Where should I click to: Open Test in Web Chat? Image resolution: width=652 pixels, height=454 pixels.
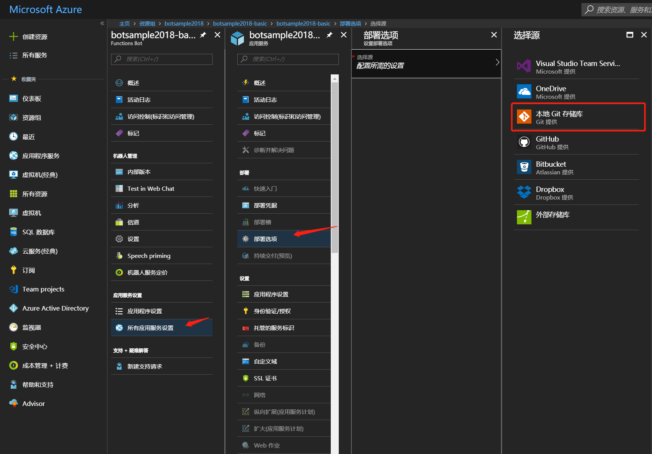[151, 188]
